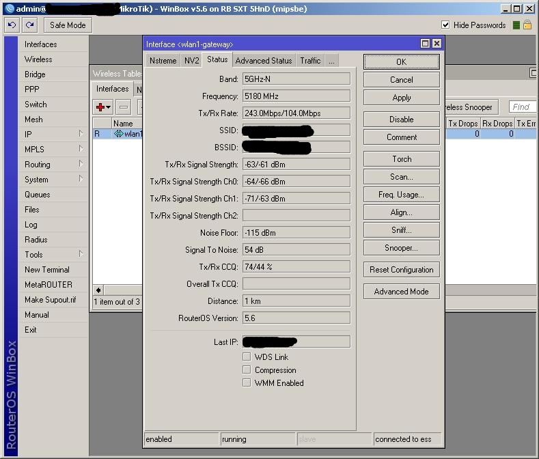Enable the Compression checkbox
The width and height of the screenshot is (539, 459).
pyautogui.click(x=247, y=370)
